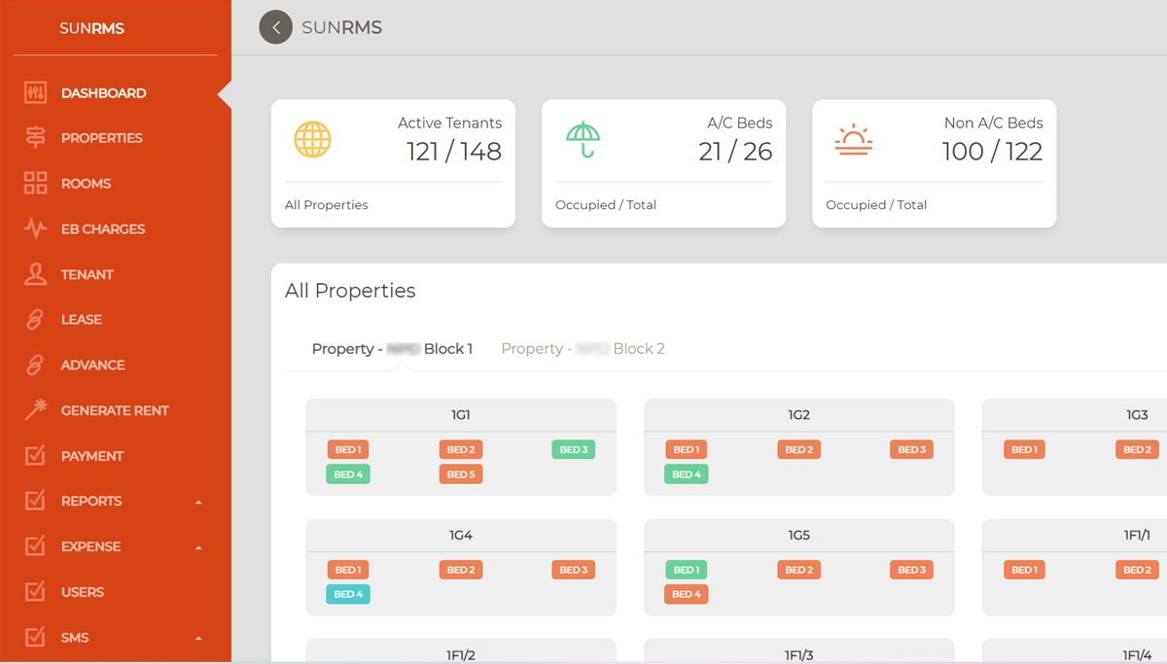1167x664 pixels.
Task: Click the sunrise icon on Non A/C Beds card
Action: 853,140
